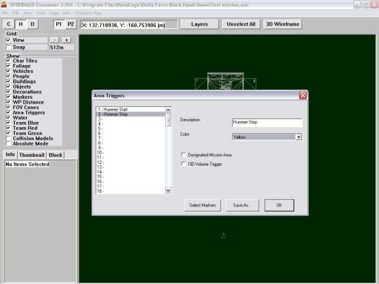The width and height of the screenshot is (379, 284).
Task: Click the C mode button
Action: pos(9,24)
